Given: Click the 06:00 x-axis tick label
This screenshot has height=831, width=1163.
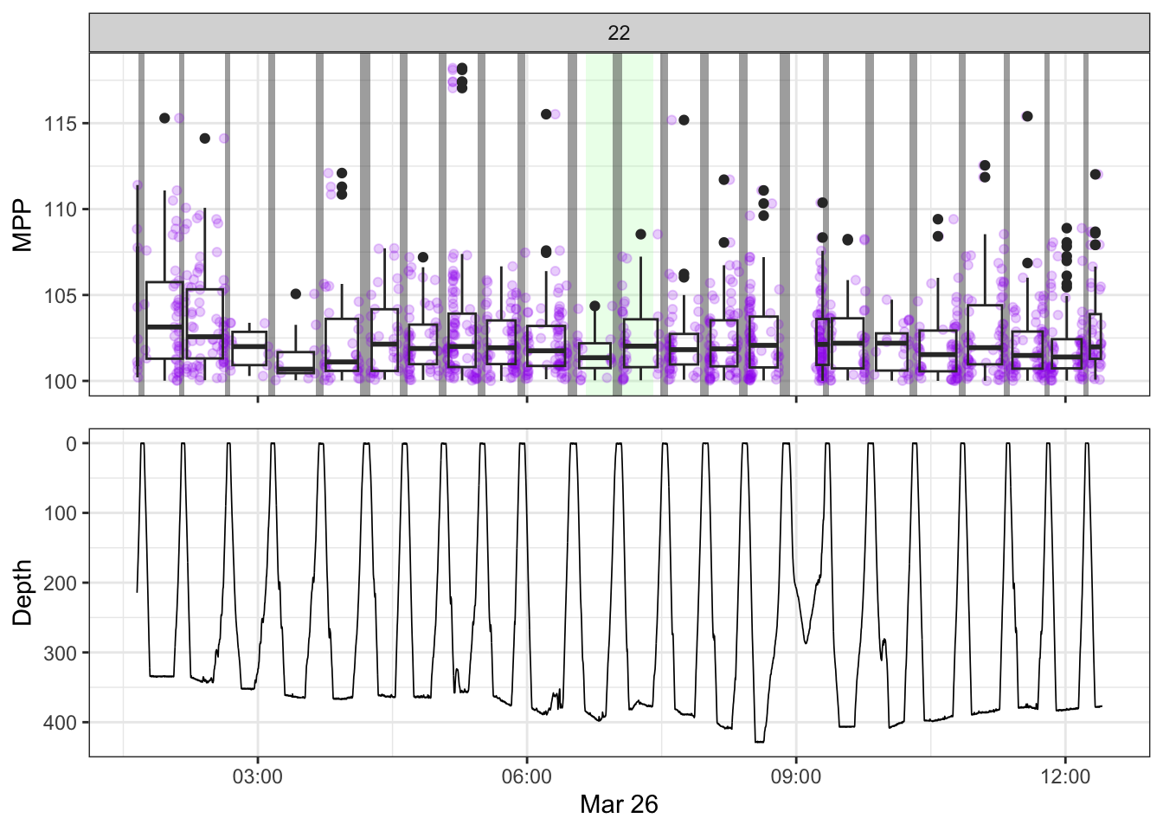Looking at the screenshot, I should [x=526, y=776].
